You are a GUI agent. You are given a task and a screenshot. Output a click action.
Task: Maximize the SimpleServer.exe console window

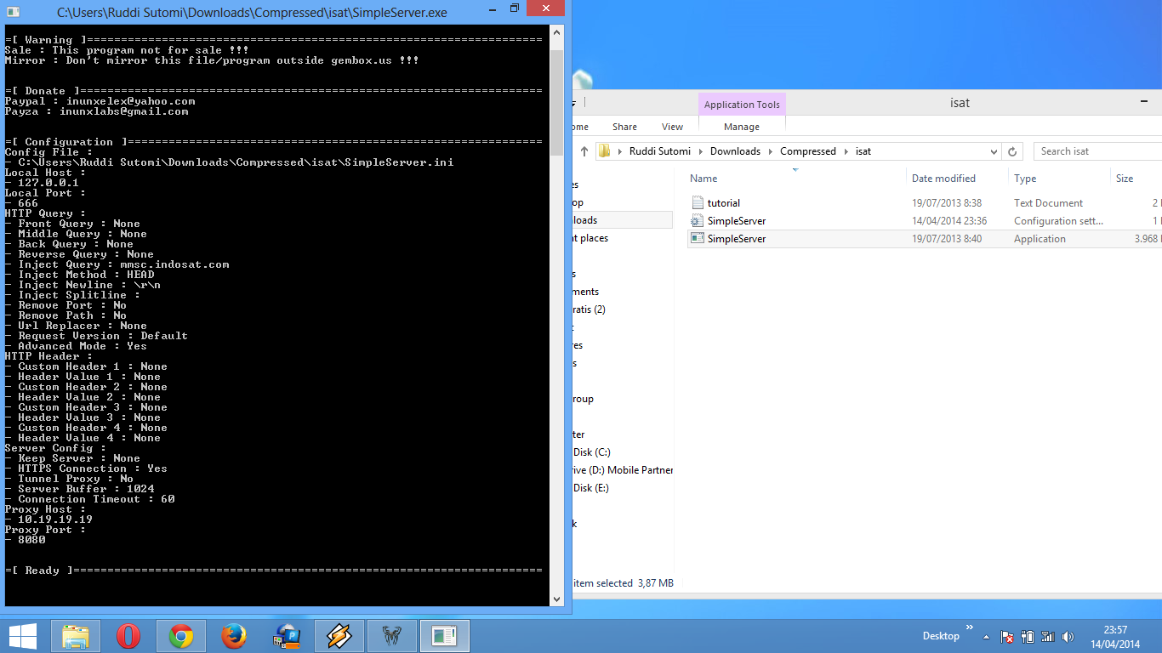coord(515,9)
